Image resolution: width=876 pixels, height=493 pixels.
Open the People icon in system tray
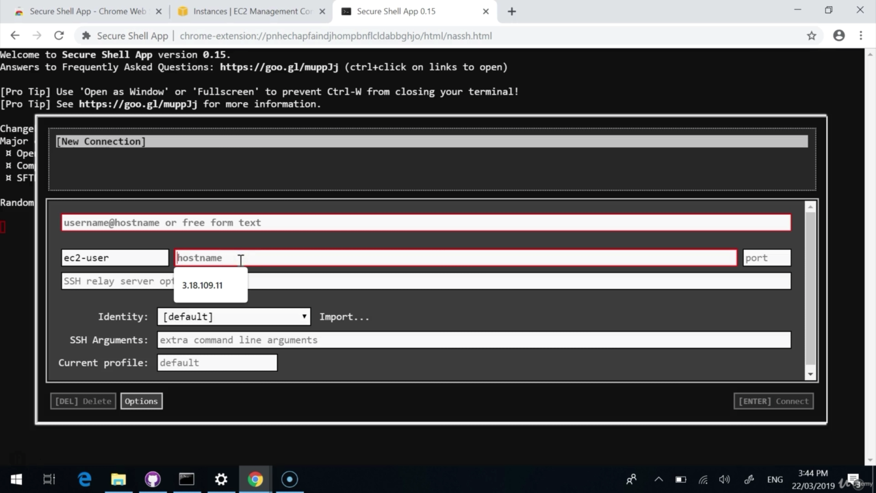click(x=632, y=479)
